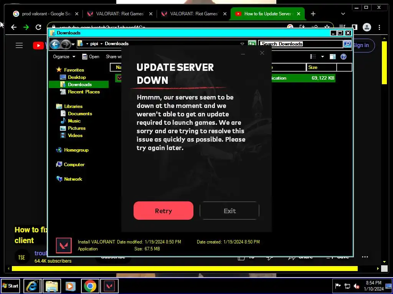The image size is (393, 294).
Task: Click the yellow horizontal scrollbar in Chrome
Action: (185, 268)
